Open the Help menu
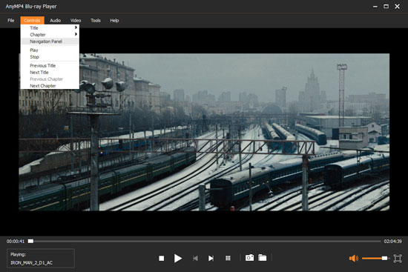 [x=114, y=21]
